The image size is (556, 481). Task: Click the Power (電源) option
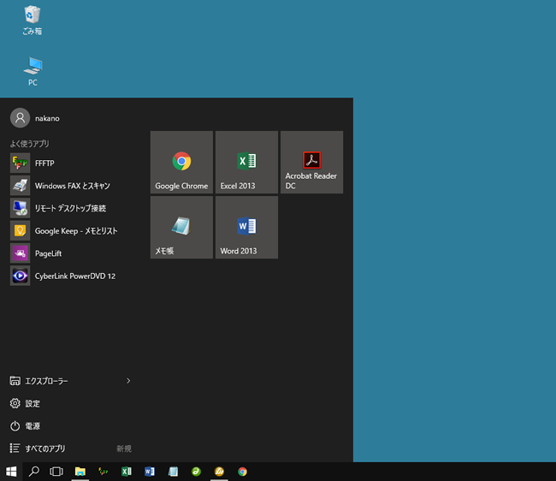(33, 425)
